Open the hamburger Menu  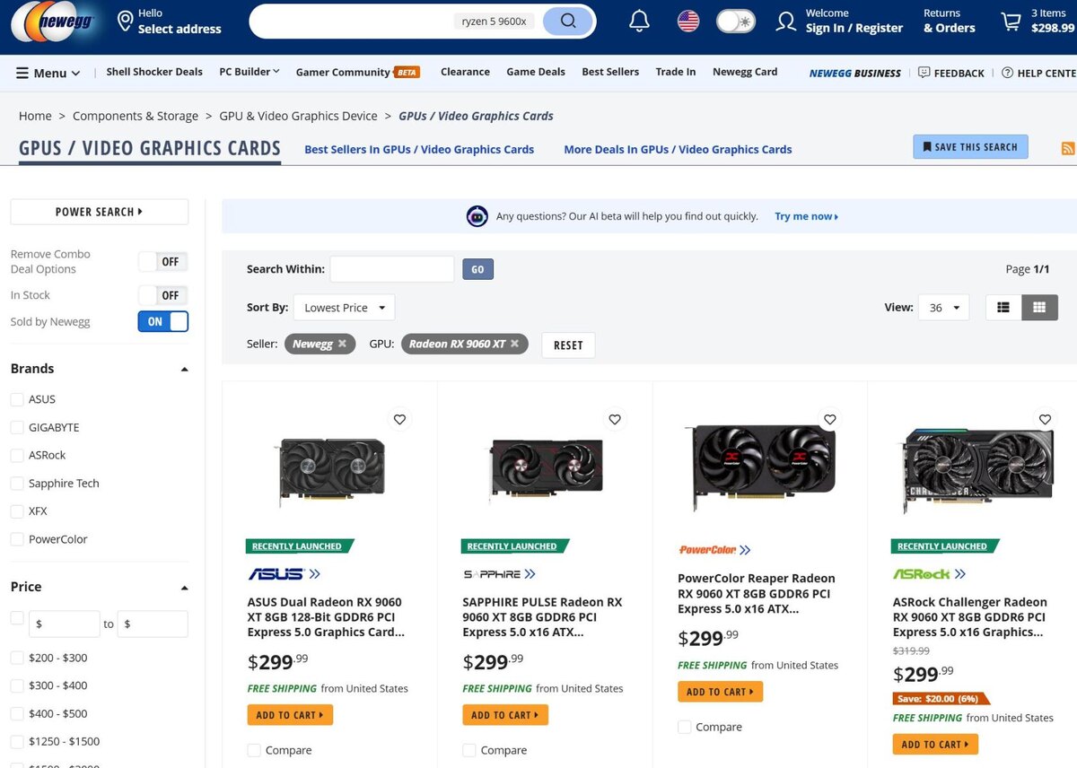pos(48,73)
